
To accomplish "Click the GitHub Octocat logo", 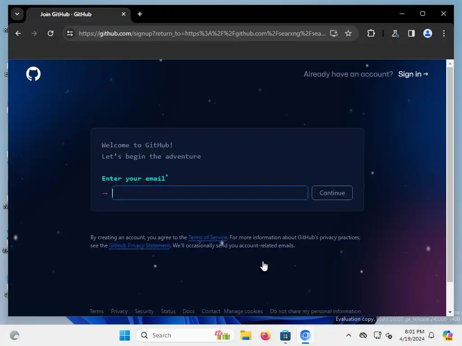I will pyautogui.click(x=33, y=74).
